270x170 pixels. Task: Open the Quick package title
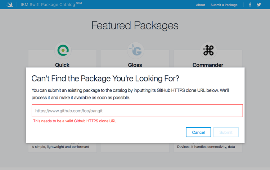click(x=62, y=65)
